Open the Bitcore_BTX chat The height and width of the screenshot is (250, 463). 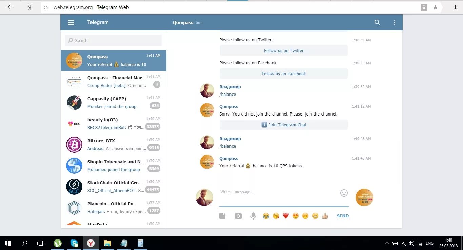click(114, 145)
